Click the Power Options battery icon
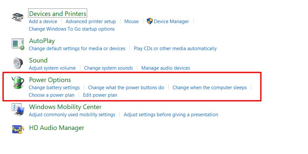Viewport: 308px width, 154px height. tap(18, 83)
